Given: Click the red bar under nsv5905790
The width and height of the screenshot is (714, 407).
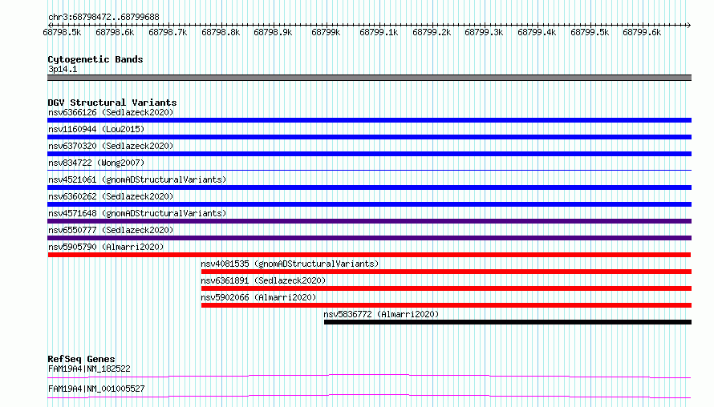Looking at the screenshot, I should (369, 255).
